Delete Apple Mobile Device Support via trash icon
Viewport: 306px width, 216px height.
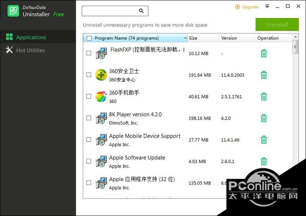(264, 140)
